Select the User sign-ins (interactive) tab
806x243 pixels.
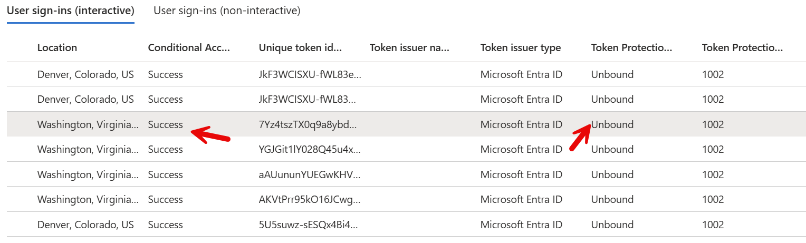point(71,11)
